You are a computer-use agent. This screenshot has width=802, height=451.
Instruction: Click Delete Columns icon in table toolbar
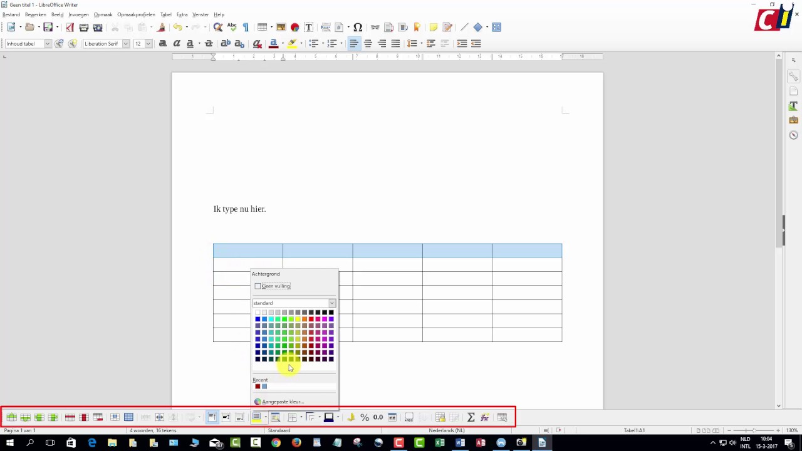(x=84, y=417)
